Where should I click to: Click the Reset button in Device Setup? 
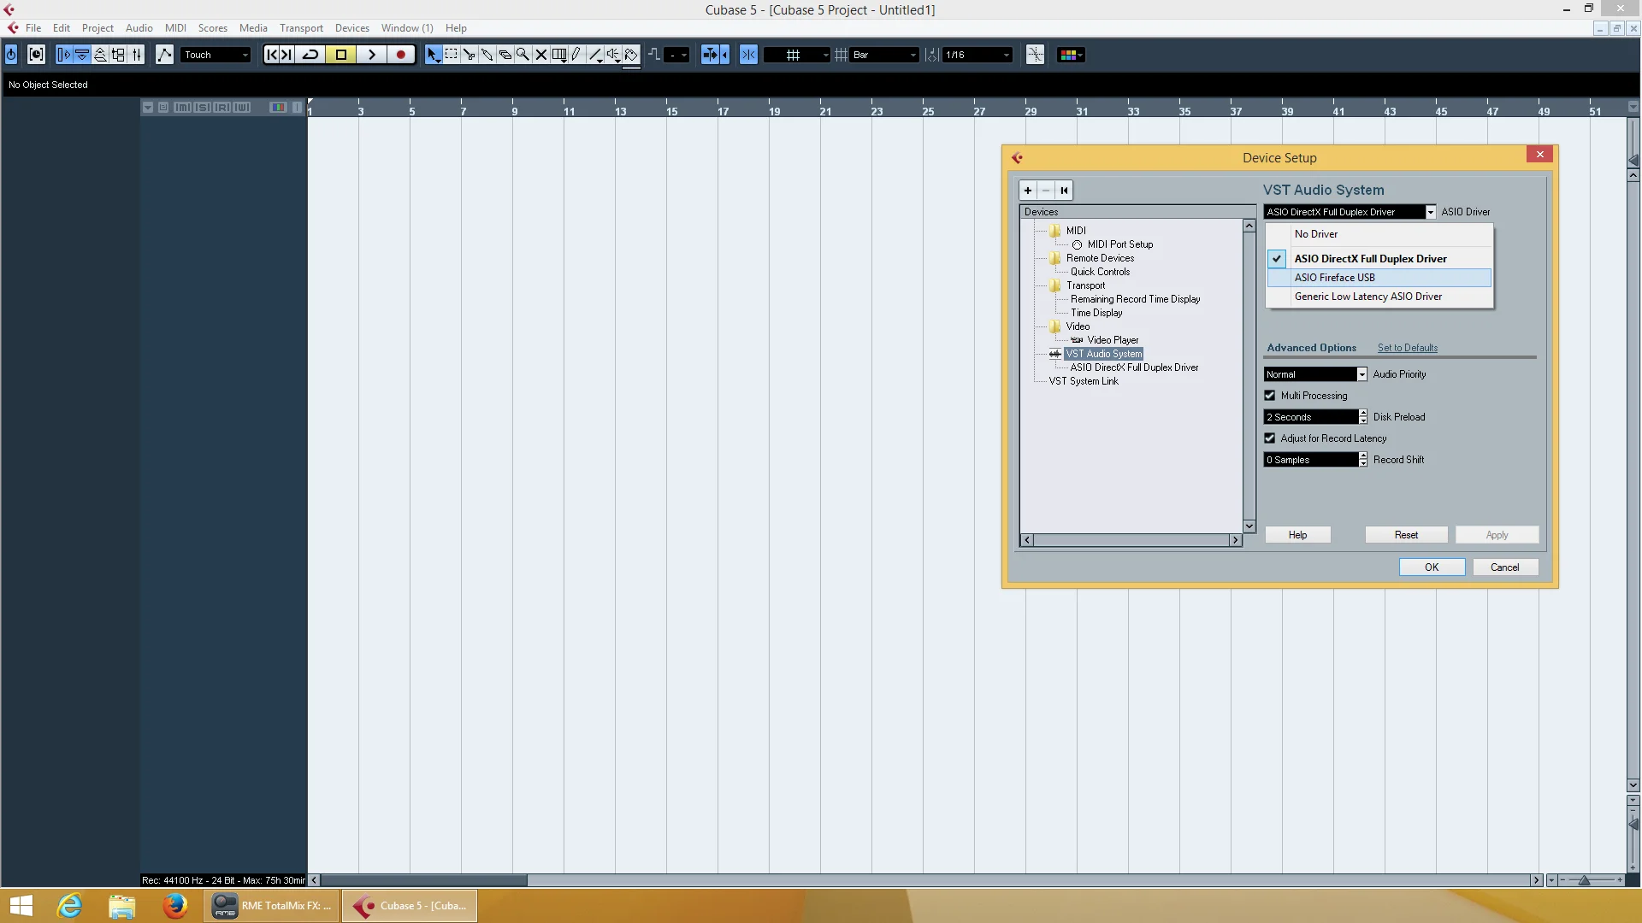tap(1406, 534)
